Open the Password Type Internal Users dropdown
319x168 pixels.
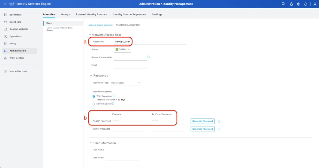(125, 83)
